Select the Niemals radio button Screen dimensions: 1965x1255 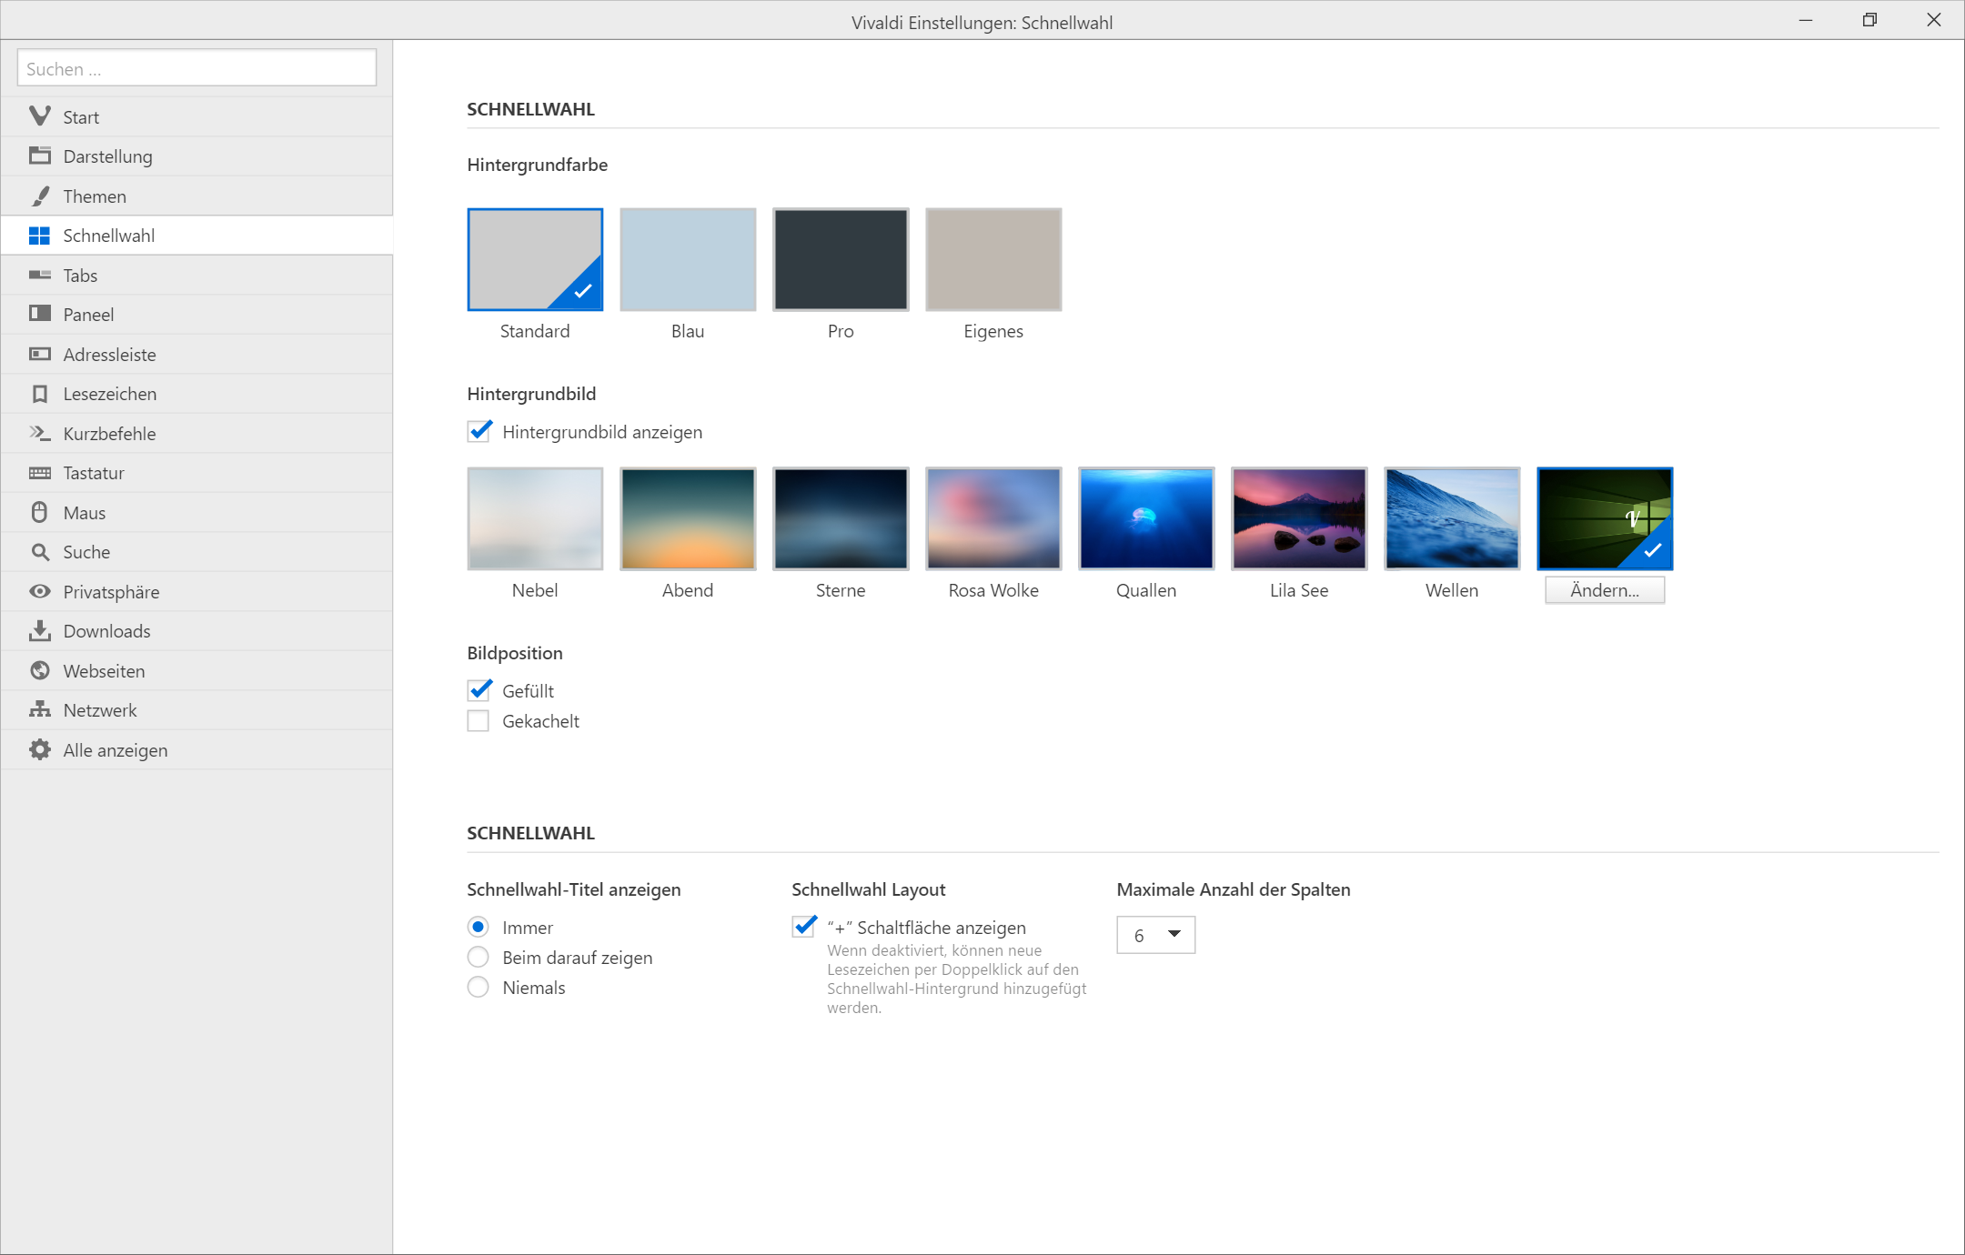(479, 988)
